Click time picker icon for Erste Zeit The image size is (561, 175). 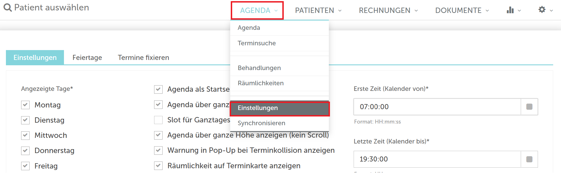coord(529,107)
